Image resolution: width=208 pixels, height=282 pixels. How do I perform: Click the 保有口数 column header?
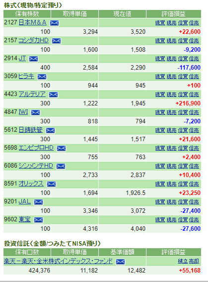(x=27, y=252)
